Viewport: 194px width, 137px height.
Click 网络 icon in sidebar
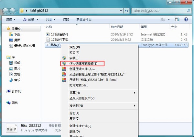(x=8, y=103)
